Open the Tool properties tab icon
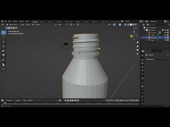The height and width of the screenshot is (127, 170). 143,55
